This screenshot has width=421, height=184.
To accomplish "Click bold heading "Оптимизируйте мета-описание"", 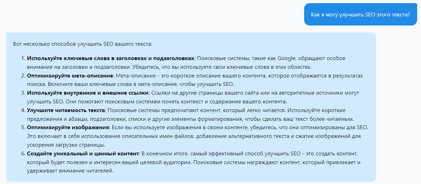I will [70, 76].
